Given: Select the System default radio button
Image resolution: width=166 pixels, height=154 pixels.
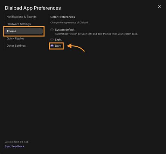Looking at the screenshot, I should point(52,30).
